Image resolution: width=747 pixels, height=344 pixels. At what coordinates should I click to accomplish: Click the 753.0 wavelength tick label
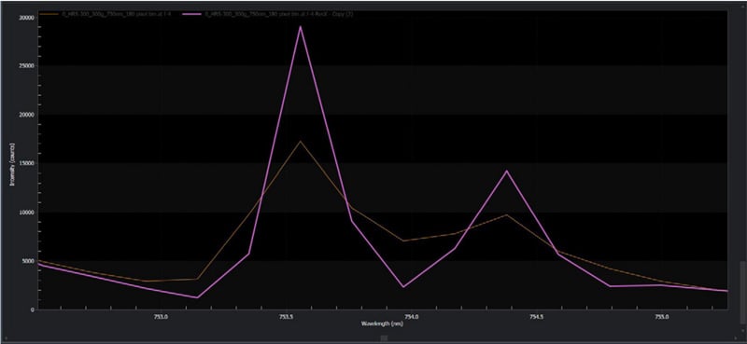(x=161, y=317)
